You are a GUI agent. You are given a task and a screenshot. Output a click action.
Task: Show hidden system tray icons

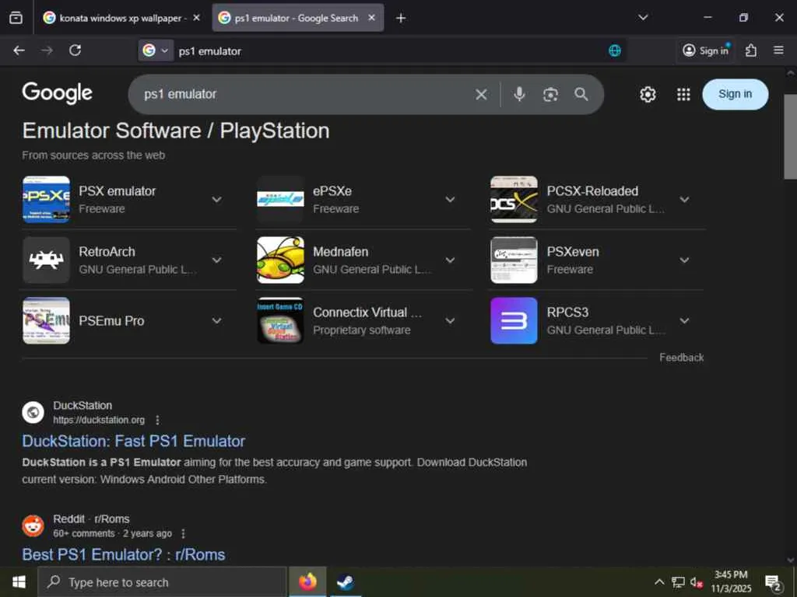[x=658, y=581]
